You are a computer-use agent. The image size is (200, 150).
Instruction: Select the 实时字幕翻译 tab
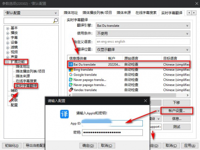click(x=172, y=13)
